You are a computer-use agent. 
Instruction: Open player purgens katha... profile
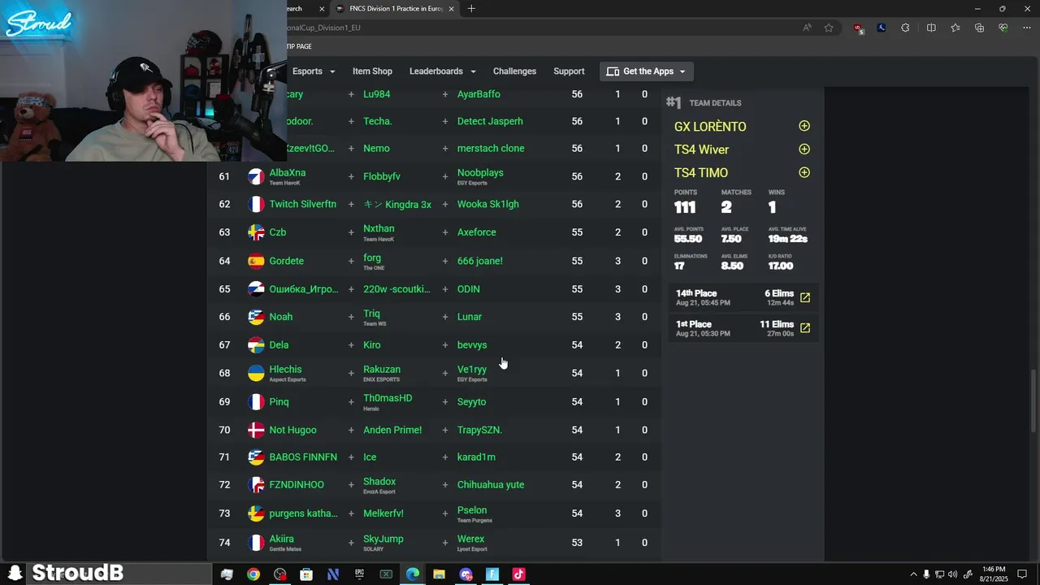click(x=303, y=513)
